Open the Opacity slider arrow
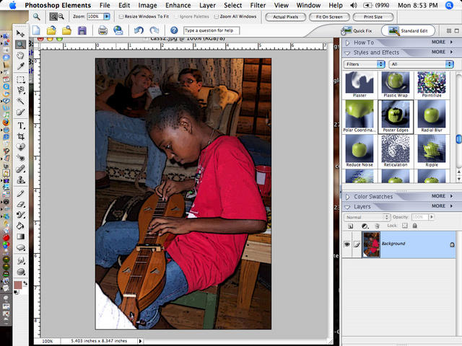462x346 pixels. tap(432, 217)
